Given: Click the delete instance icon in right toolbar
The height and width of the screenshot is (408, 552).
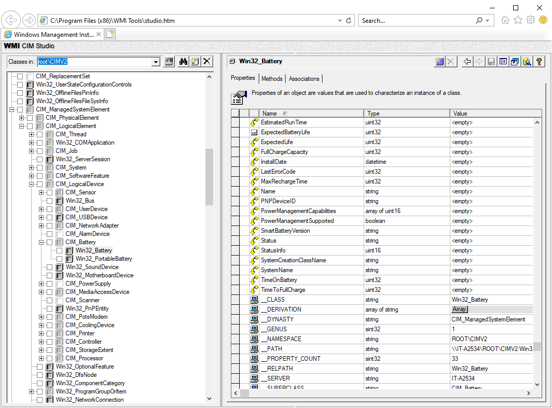Looking at the screenshot, I should coord(451,62).
